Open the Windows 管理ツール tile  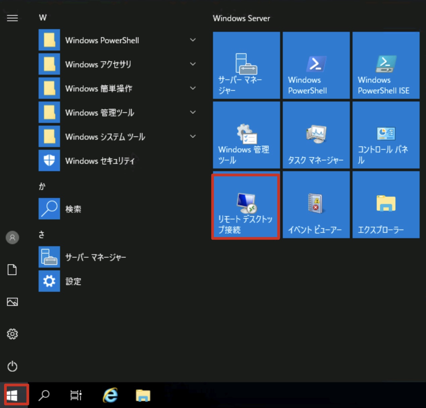click(247, 135)
